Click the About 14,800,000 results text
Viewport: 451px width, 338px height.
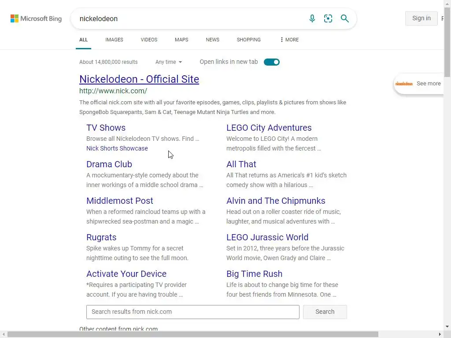point(108,62)
